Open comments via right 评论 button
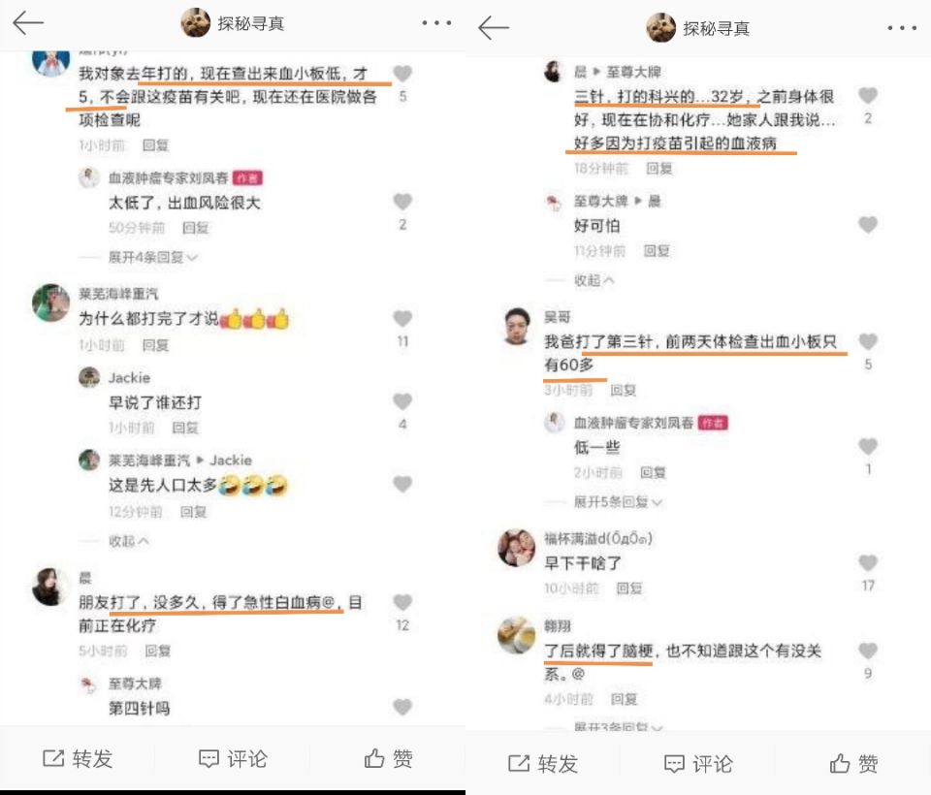Viewport: 931px width, 795px height. 698,764
